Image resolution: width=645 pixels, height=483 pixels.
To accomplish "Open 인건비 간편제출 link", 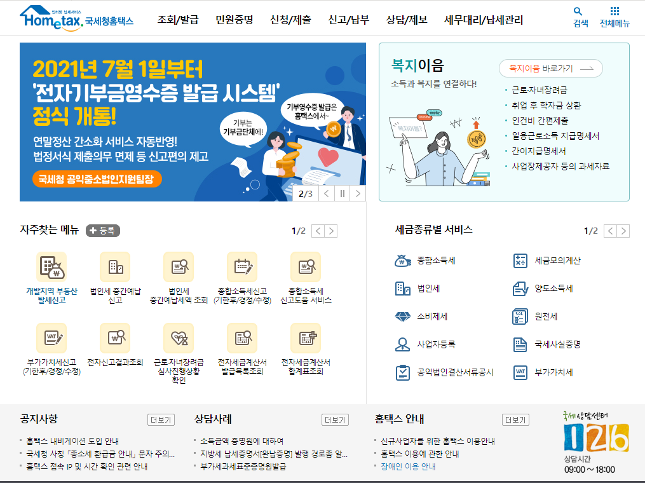I will 540,121.
